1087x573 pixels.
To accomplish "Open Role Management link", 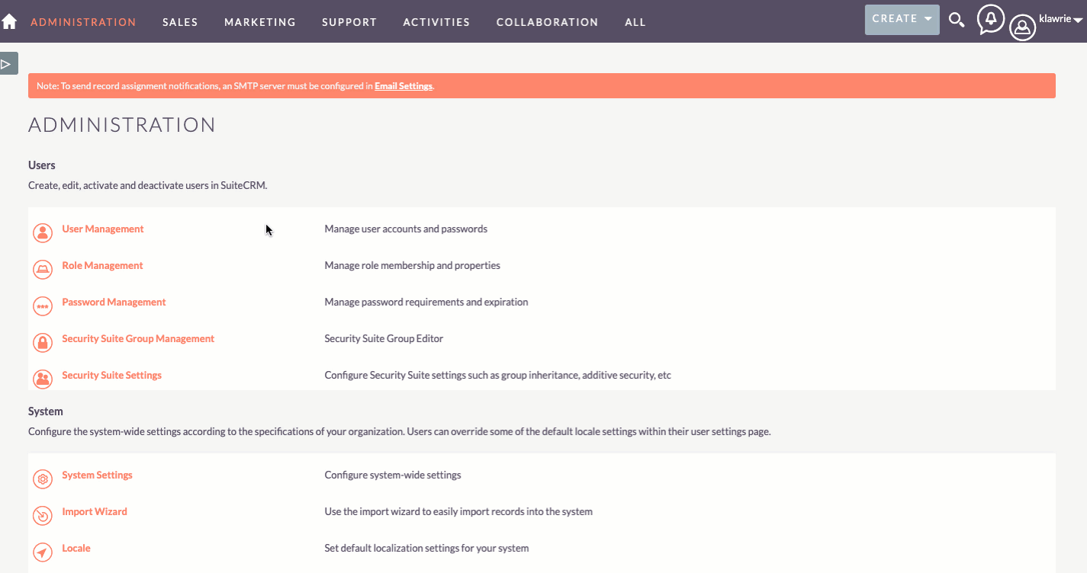I will pyautogui.click(x=102, y=265).
